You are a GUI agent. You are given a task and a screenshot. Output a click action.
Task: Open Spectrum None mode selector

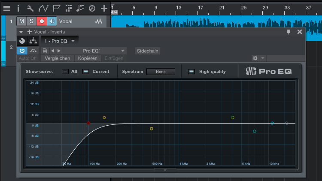161,72
